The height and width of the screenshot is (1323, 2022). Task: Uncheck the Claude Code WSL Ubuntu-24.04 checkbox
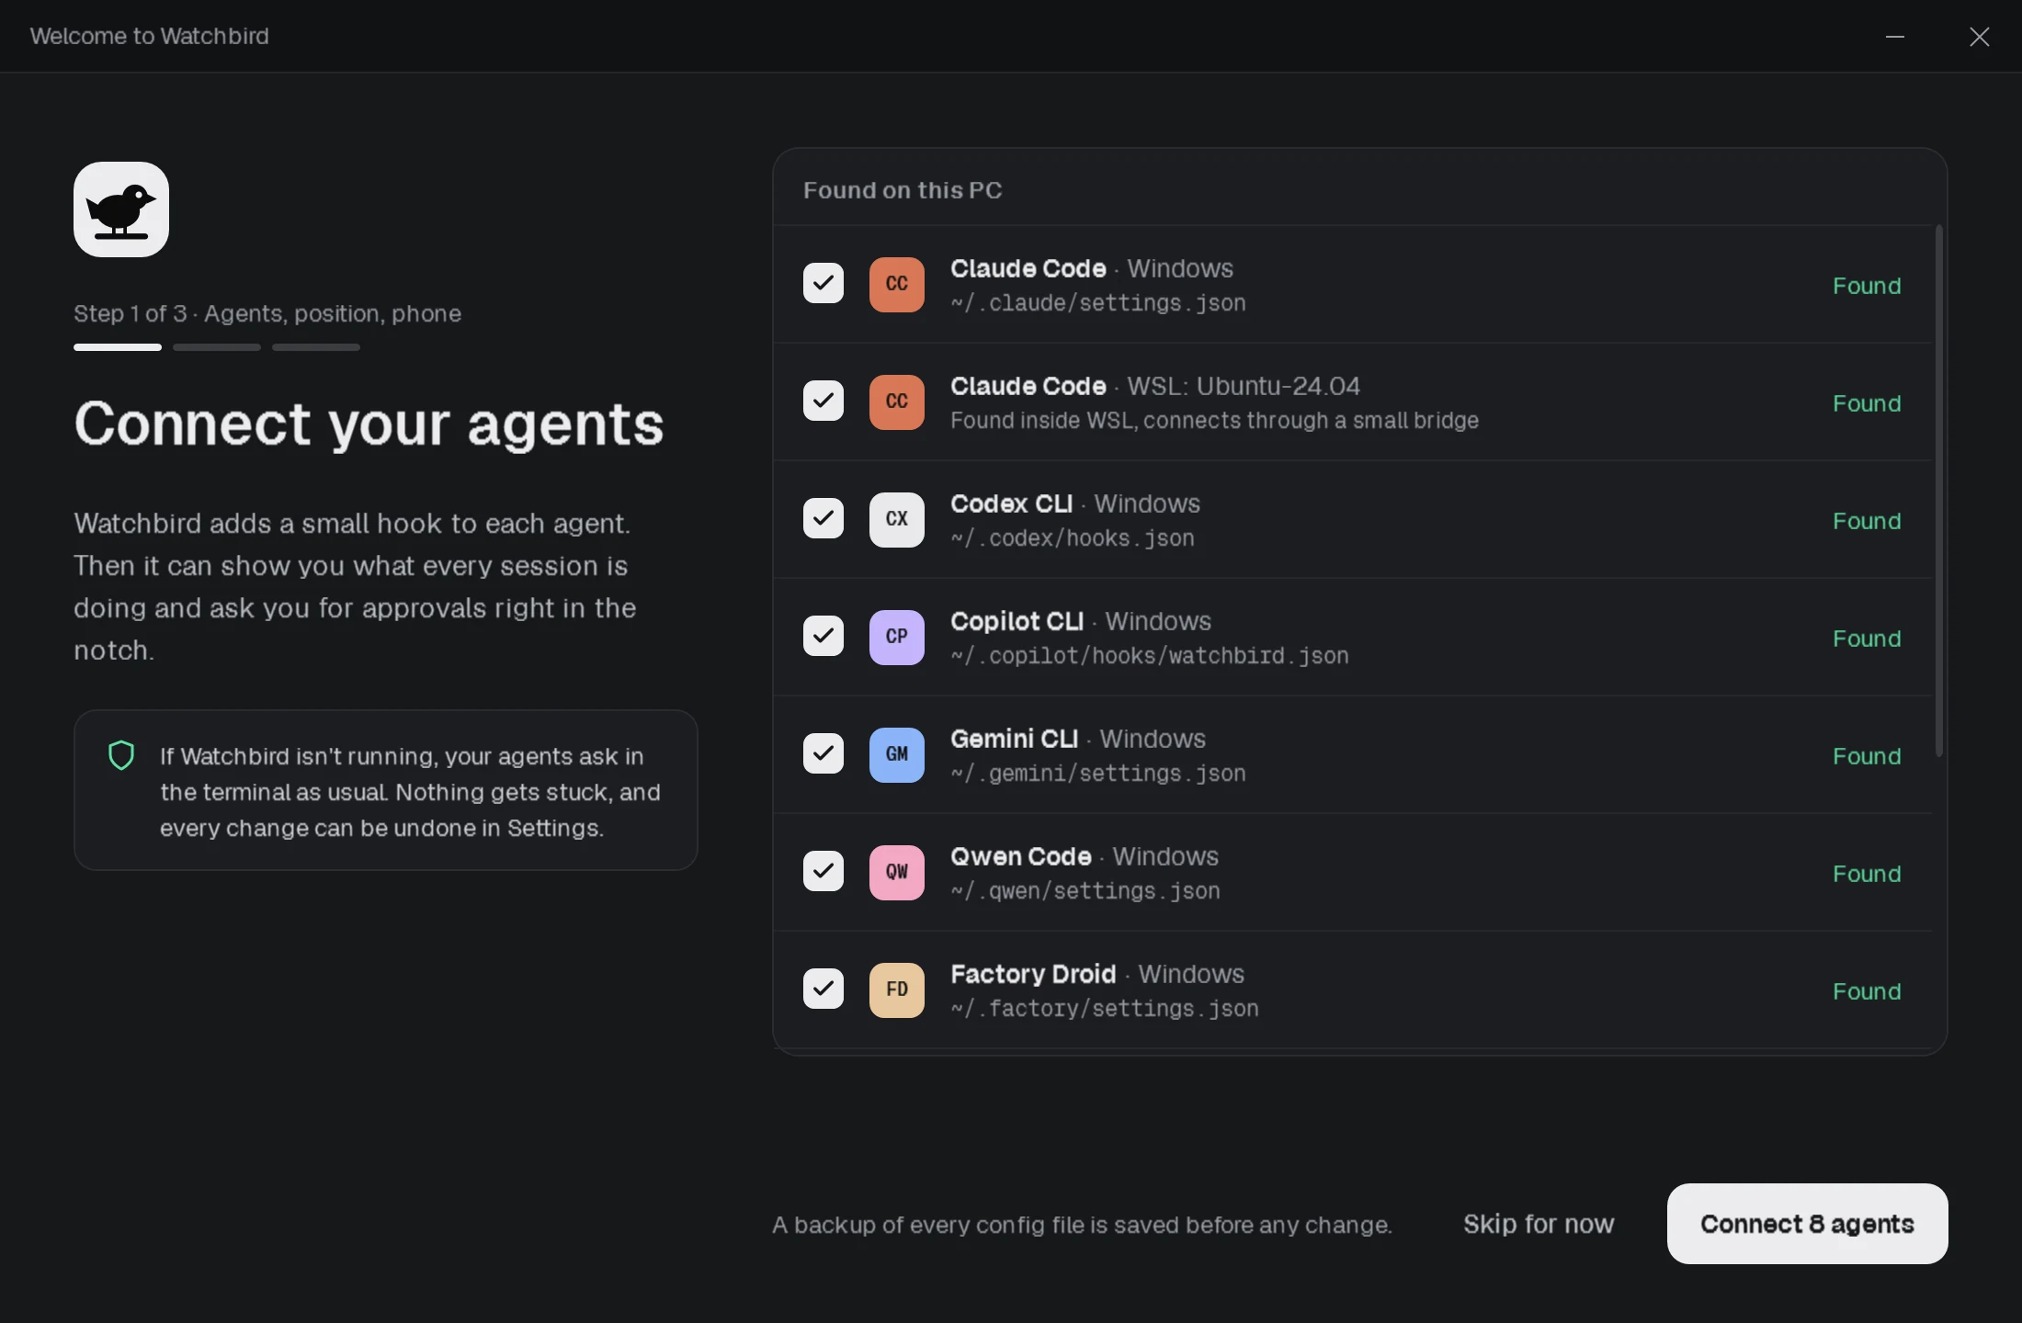[824, 401]
